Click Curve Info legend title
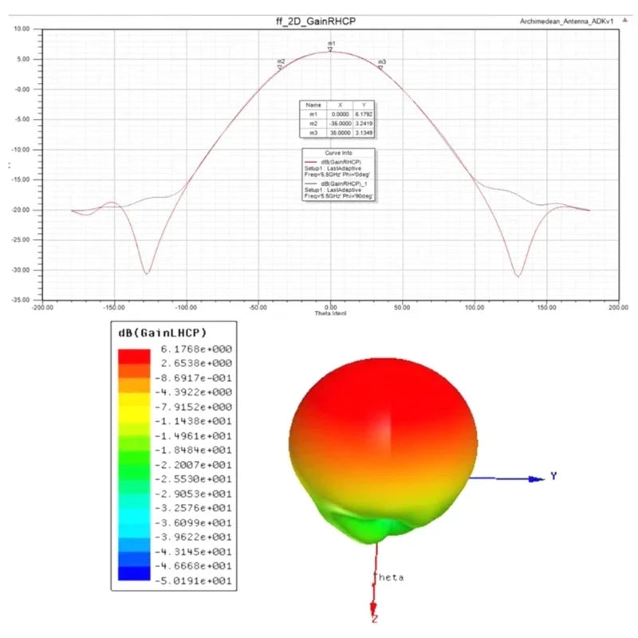The height and width of the screenshot is (638, 638). tap(338, 153)
